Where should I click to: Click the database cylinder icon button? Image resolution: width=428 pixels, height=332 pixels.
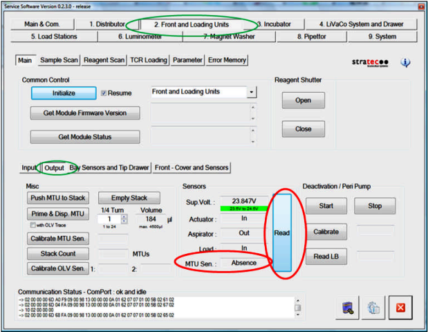[x=348, y=310]
